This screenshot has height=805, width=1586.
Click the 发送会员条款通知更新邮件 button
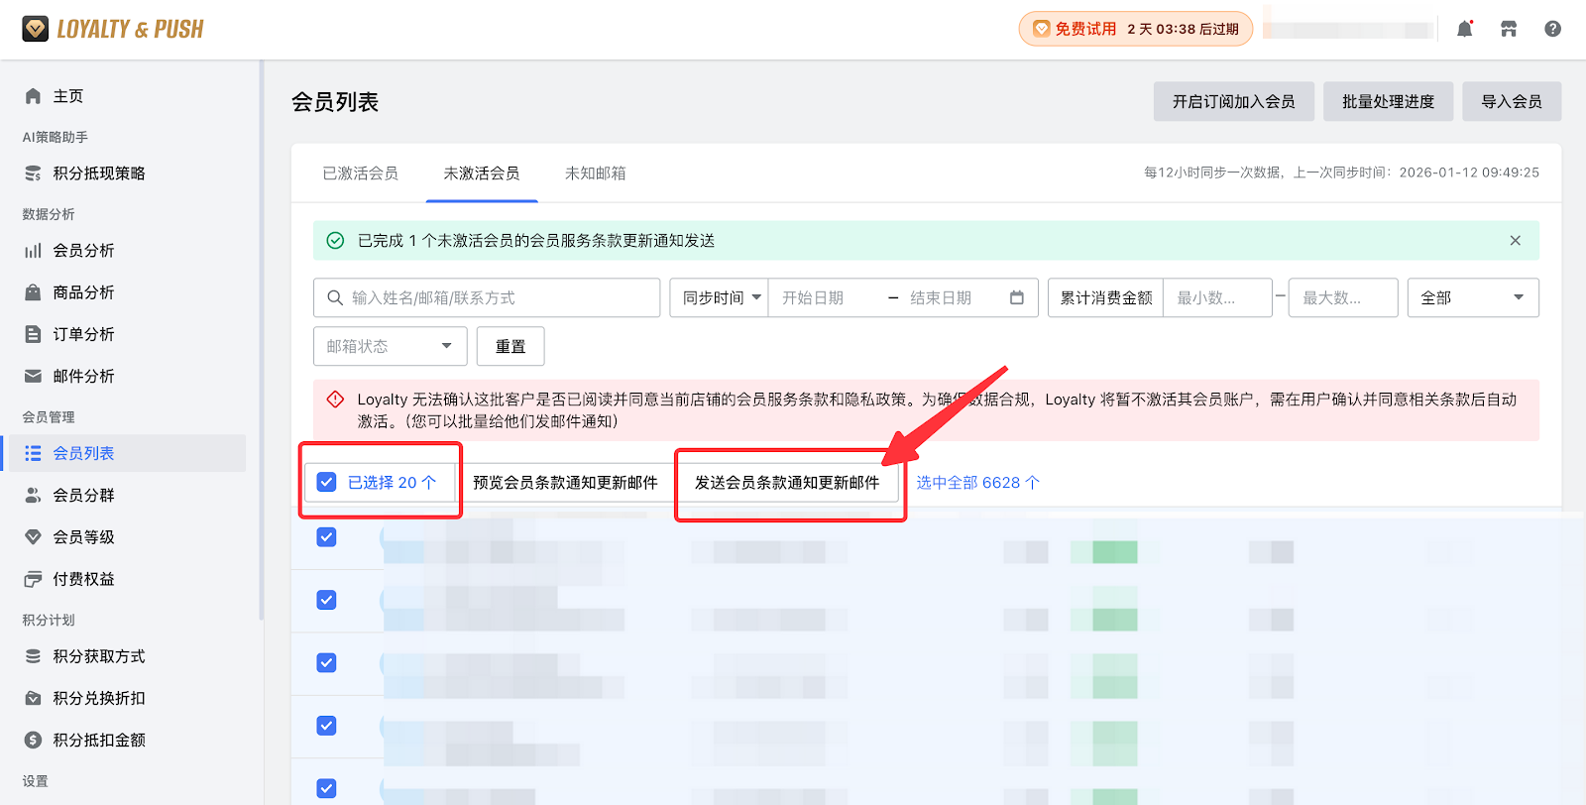click(787, 483)
